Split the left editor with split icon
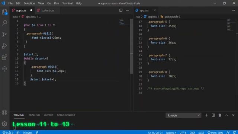The image size is (238, 134). 121,10
